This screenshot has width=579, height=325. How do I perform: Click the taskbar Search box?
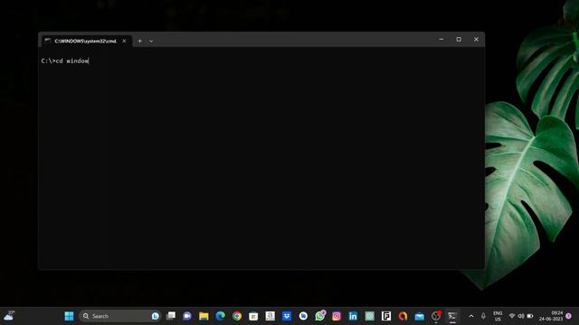(119, 316)
